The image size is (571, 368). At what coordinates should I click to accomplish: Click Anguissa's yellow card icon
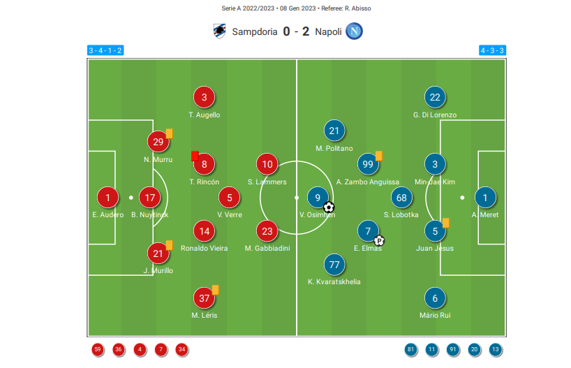(x=379, y=156)
